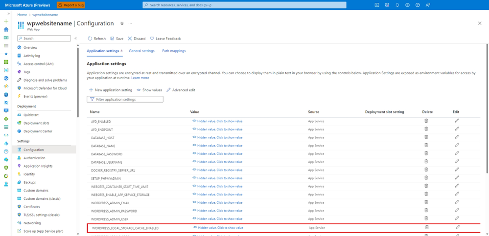This screenshot has height=236, width=489.
Task: Open Cloud Shell icon in top bar
Action: click(x=377, y=5)
